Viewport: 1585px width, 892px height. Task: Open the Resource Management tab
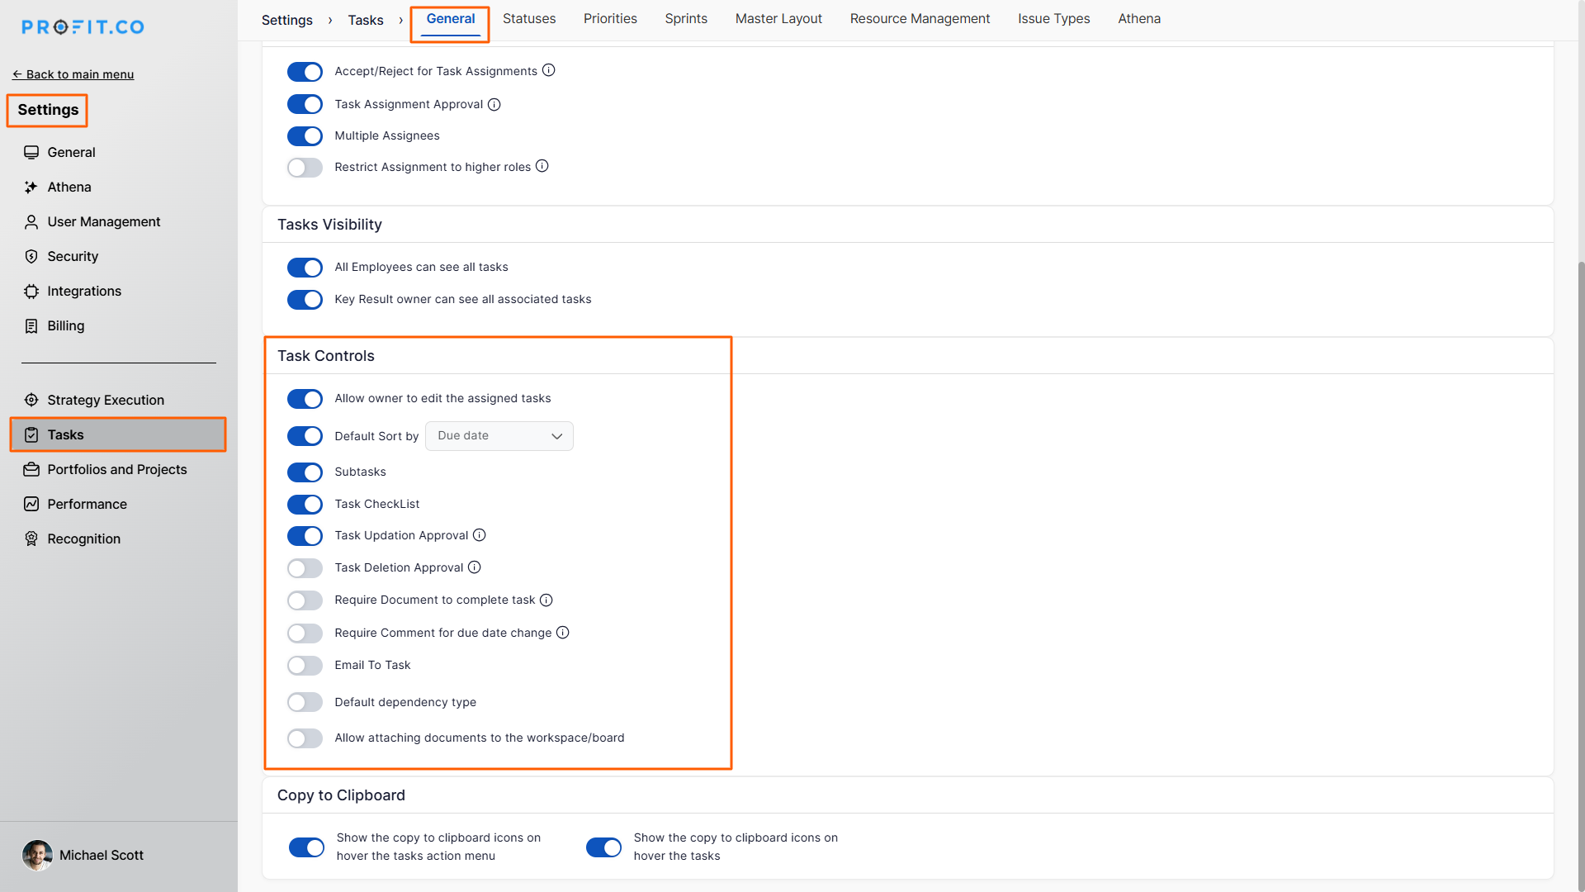920,19
